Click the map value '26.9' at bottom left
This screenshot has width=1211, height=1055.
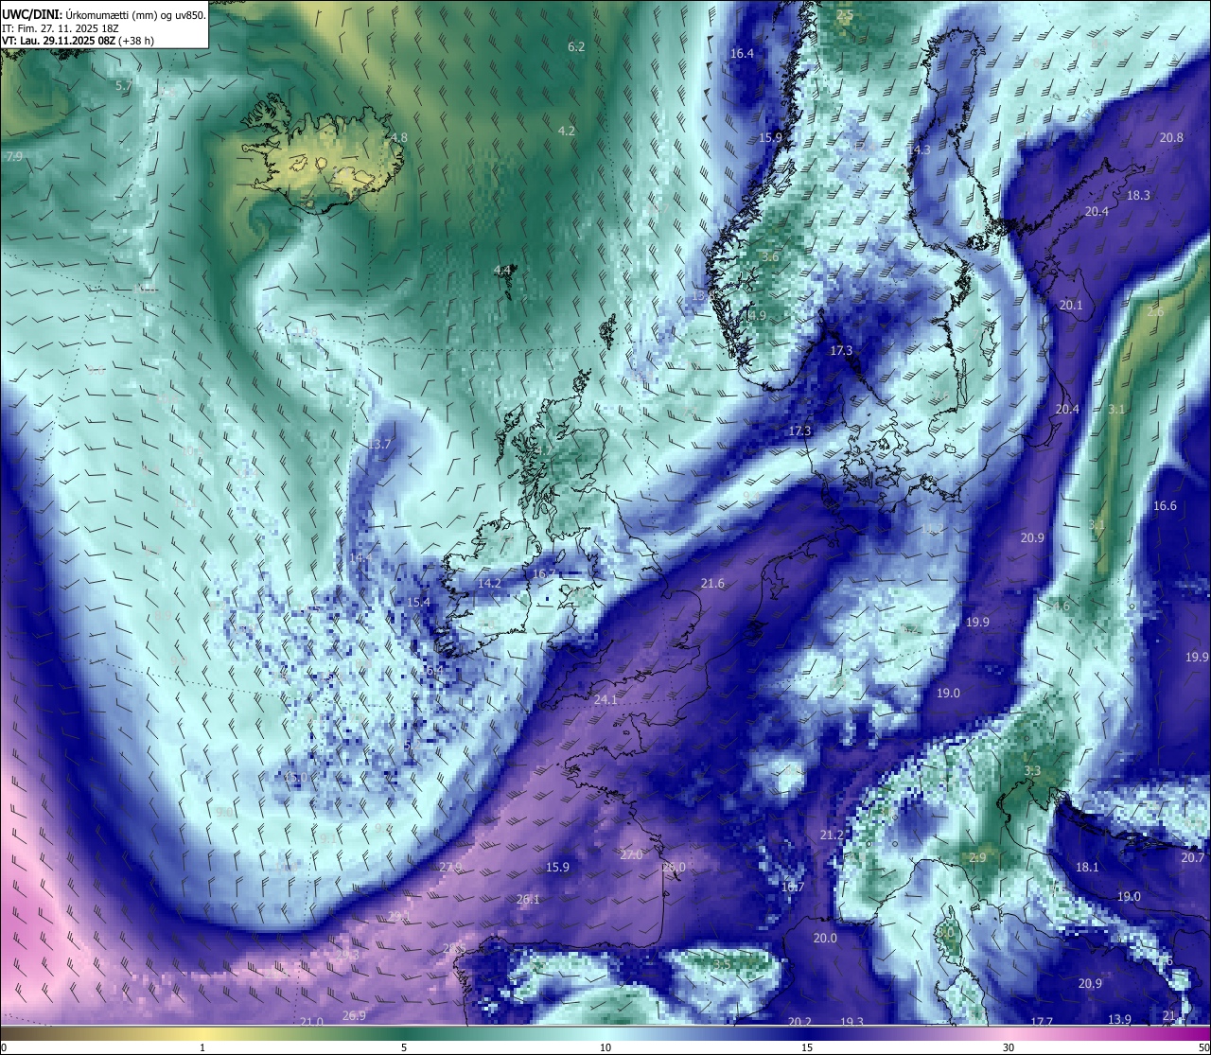pos(354,1015)
